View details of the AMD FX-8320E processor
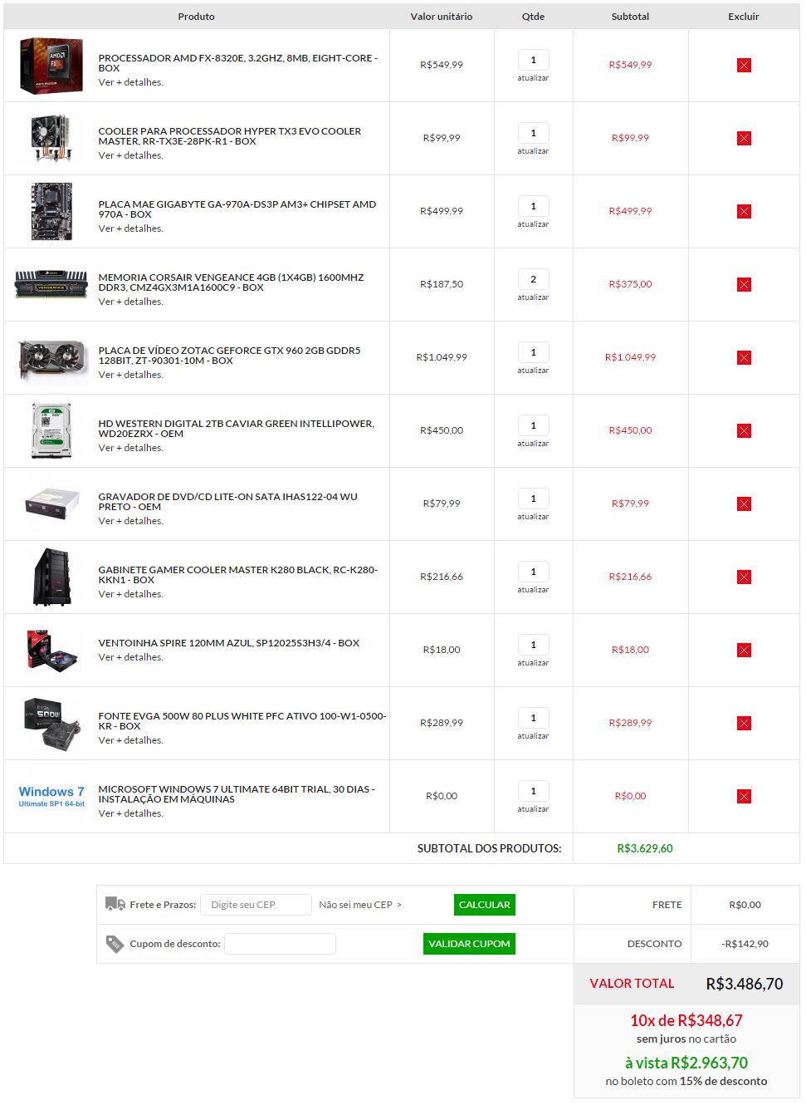Viewport: 806px width, 1105px height. click(x=130, y=82)
